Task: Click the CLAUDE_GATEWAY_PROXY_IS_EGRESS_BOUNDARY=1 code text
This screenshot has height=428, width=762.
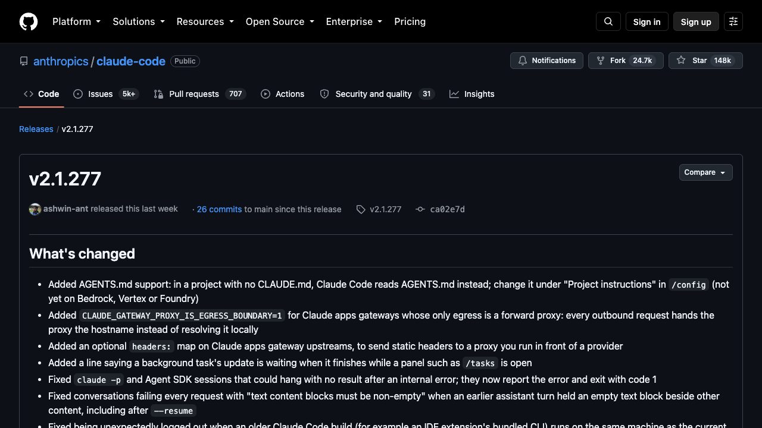Action: [182, 316]
